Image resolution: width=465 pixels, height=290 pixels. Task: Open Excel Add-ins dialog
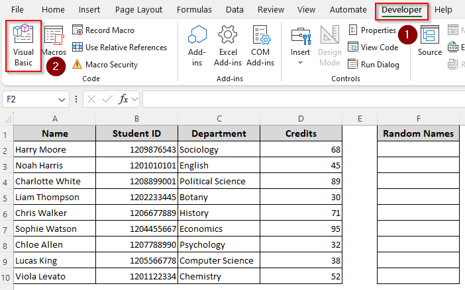(x=228, y=46)
